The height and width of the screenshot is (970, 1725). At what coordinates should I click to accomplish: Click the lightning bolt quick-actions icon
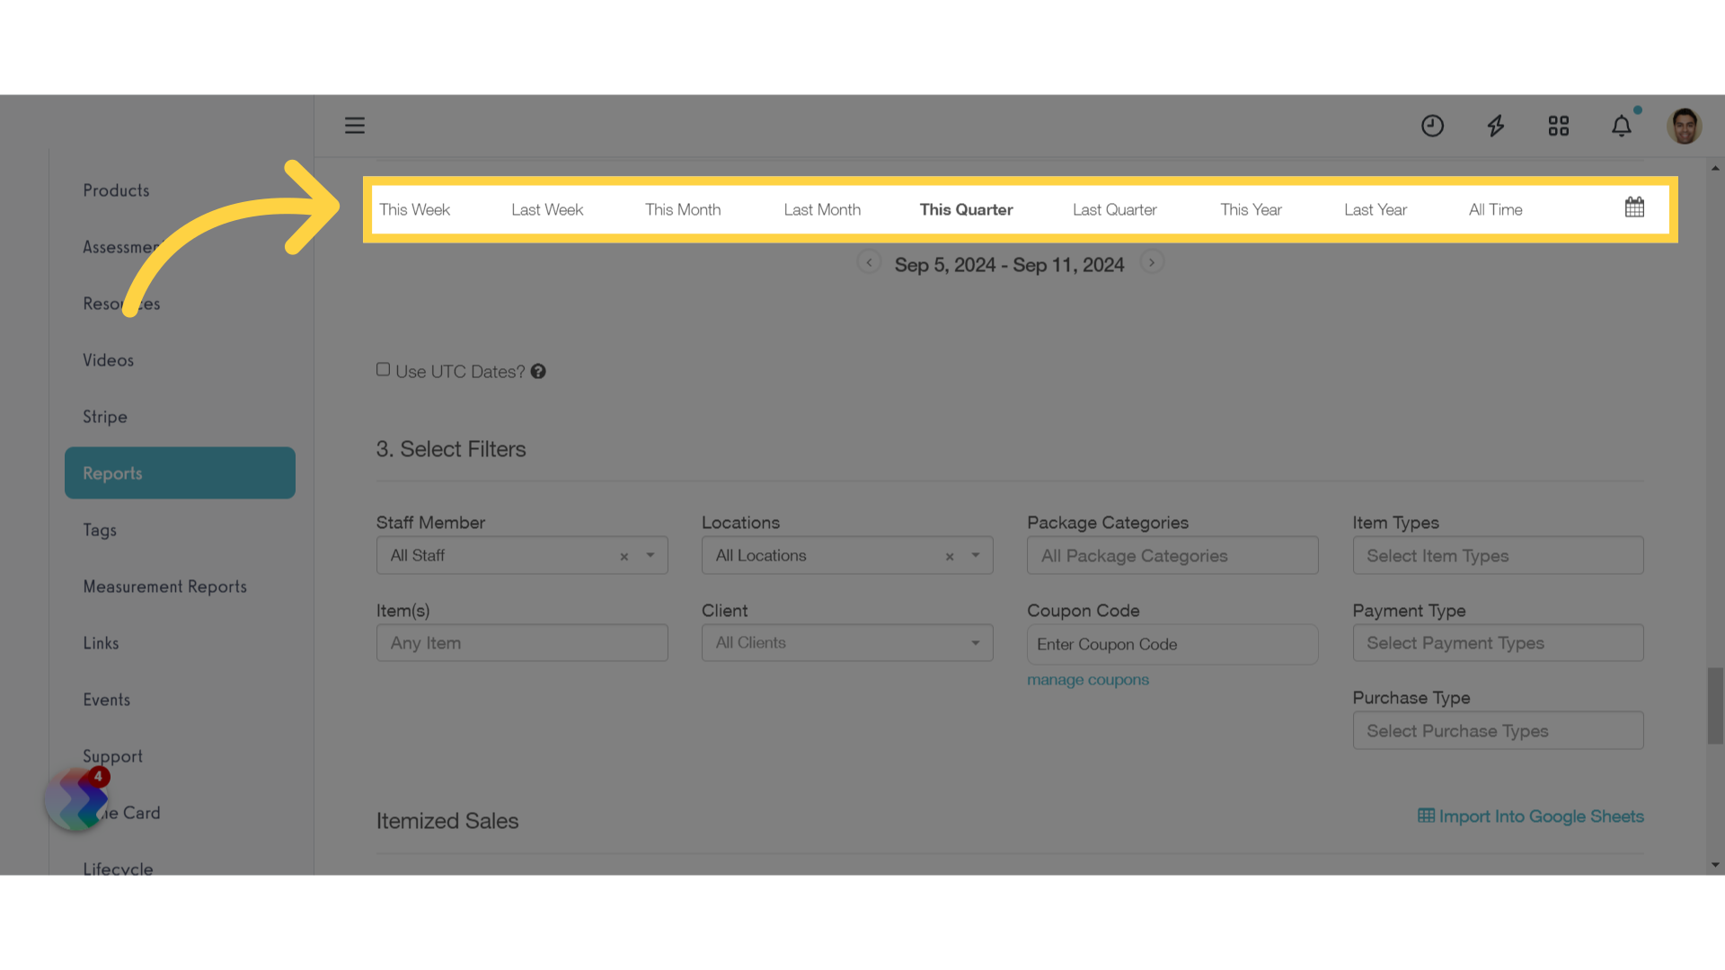[1495, 126]
